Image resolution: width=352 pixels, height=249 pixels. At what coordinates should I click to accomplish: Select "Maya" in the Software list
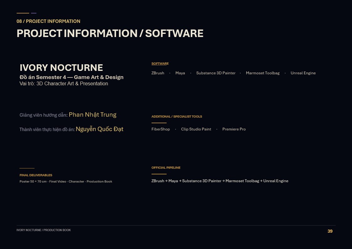coord(180,73)
